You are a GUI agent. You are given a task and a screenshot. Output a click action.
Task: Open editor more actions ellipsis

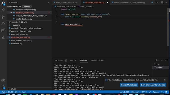point(166,2)
